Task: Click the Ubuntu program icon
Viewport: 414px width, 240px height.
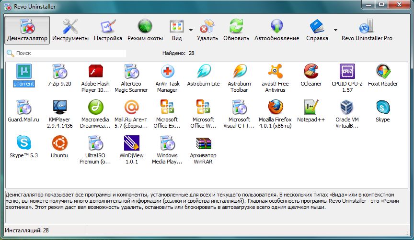Action: (x=59, y=143)
